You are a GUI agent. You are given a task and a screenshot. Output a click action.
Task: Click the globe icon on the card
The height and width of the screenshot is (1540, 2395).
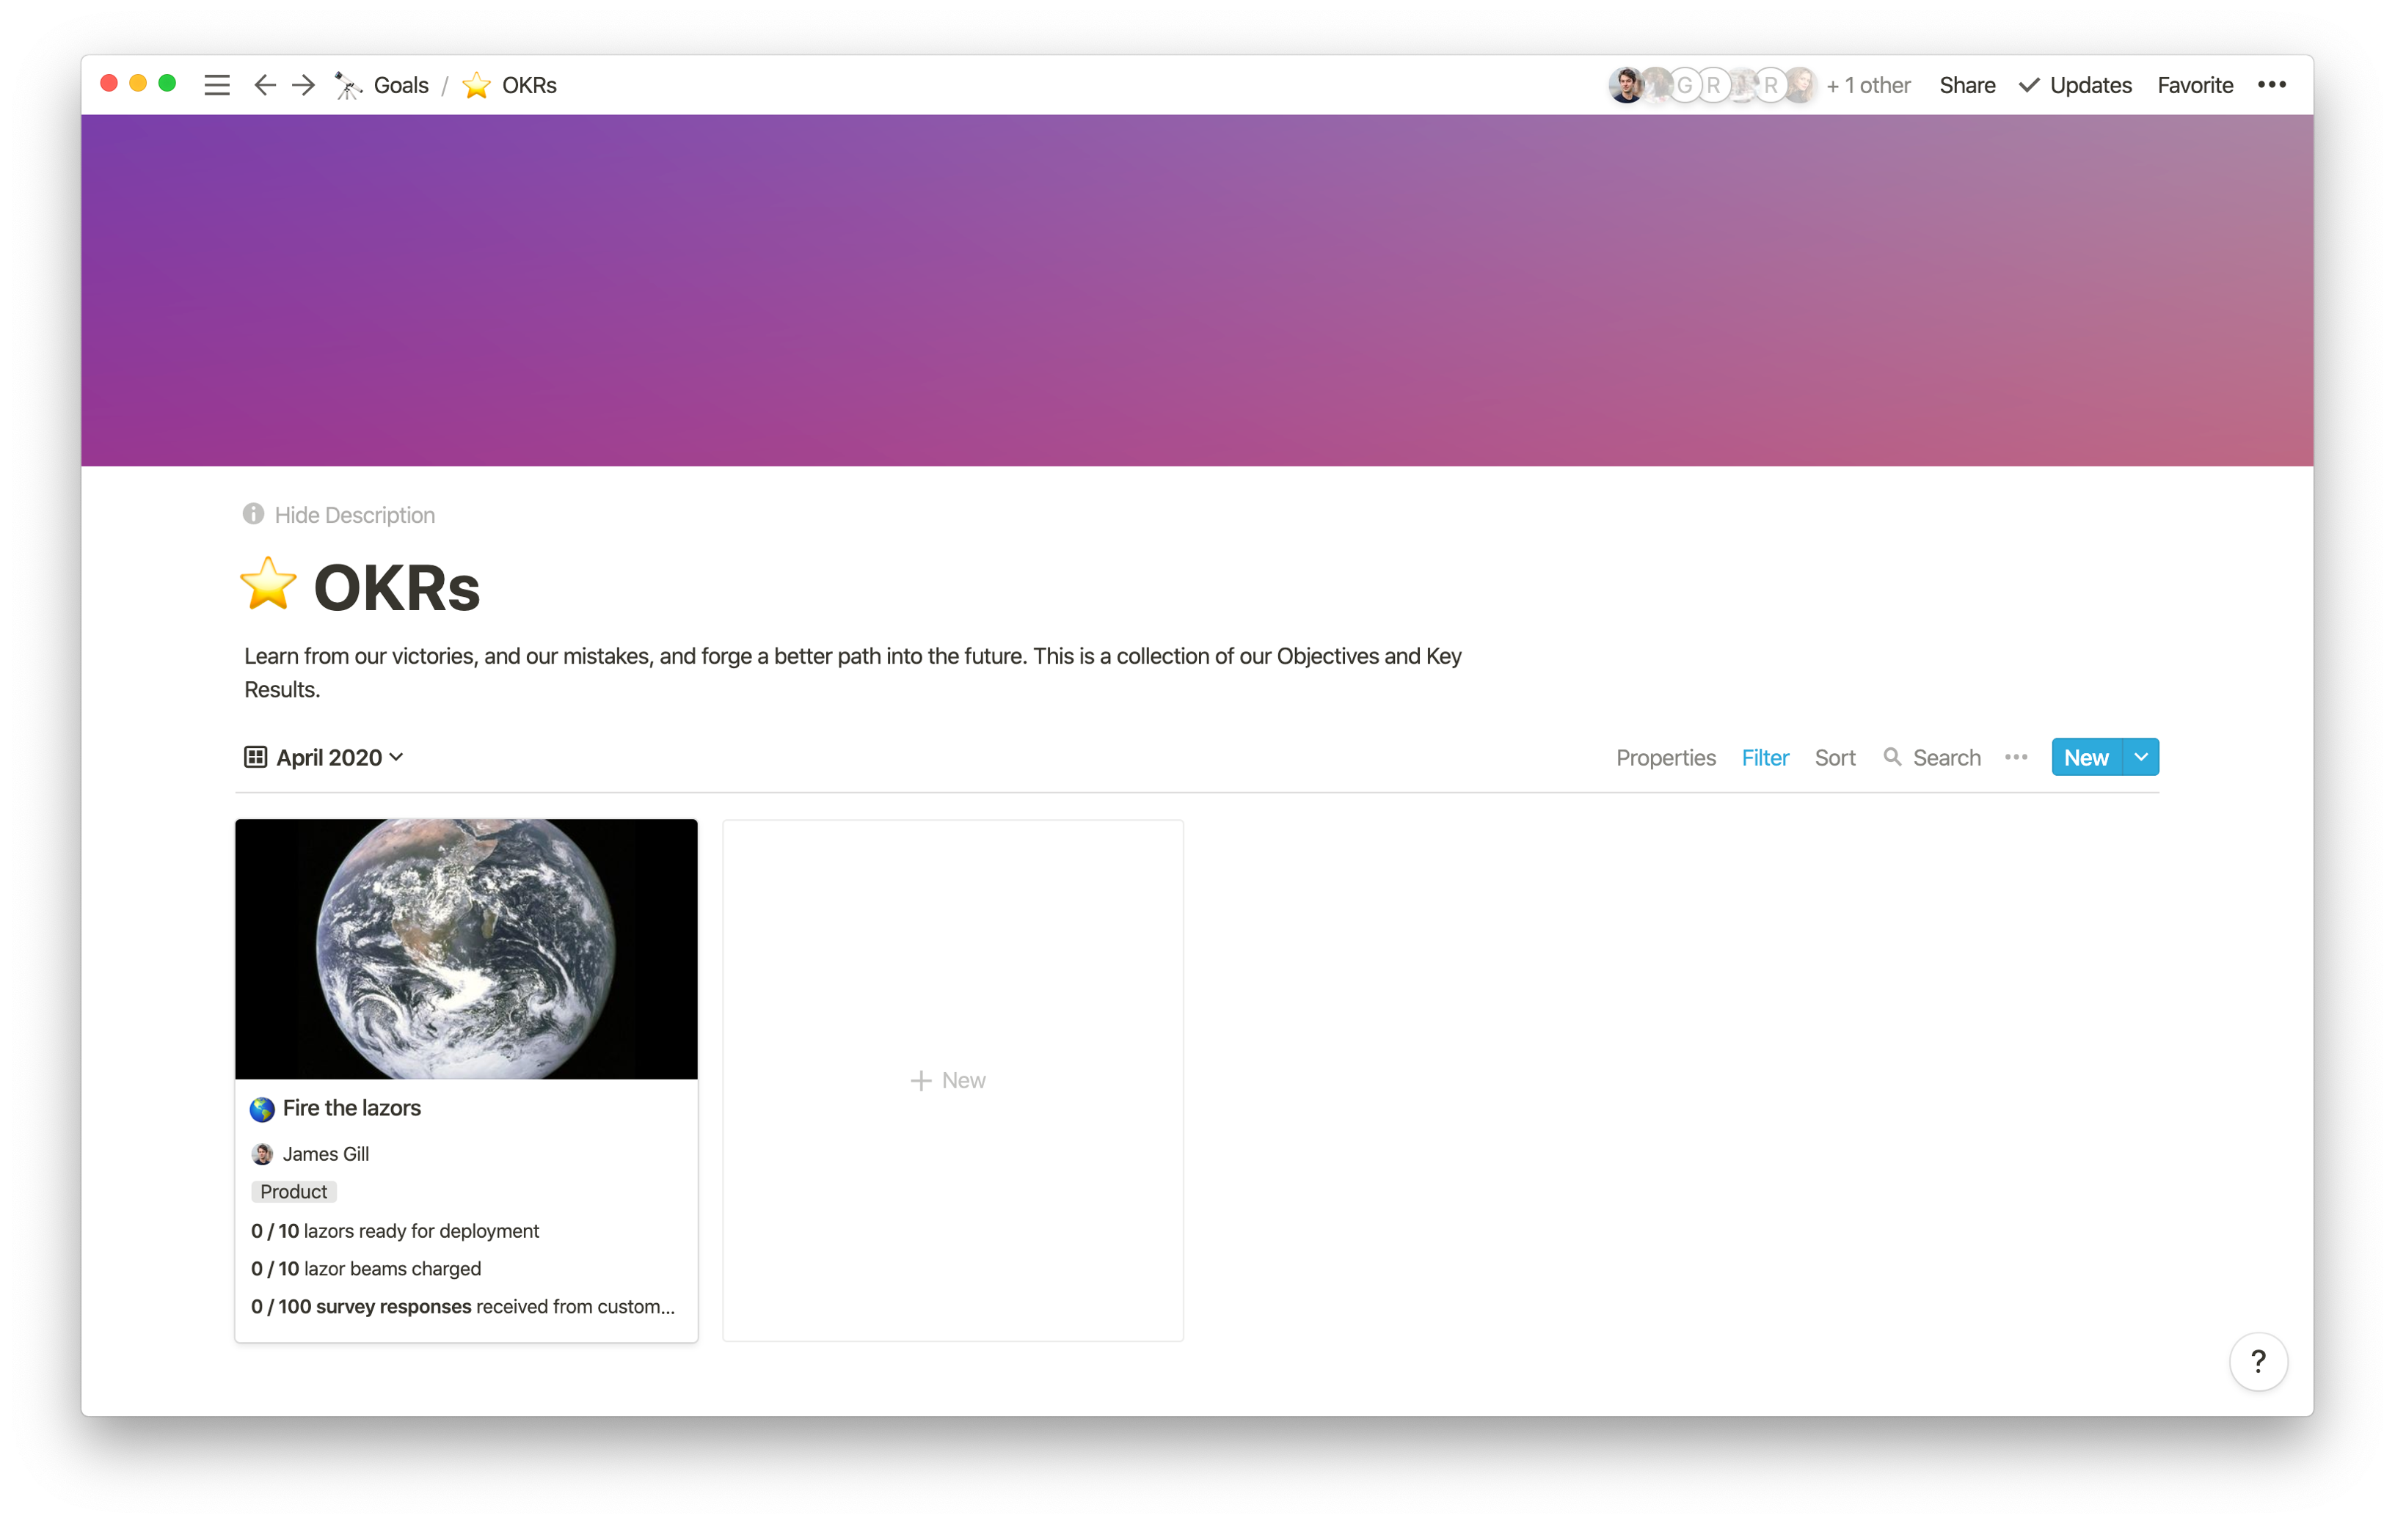coord(262,1109)
